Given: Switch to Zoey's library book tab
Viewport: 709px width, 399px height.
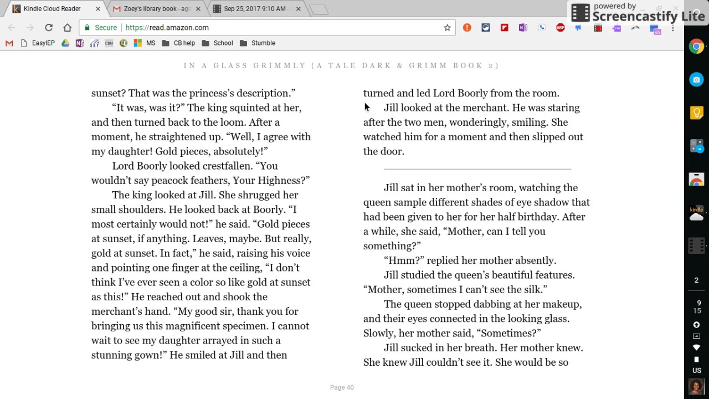Looking at the screenshot, I should click(152, 9).
